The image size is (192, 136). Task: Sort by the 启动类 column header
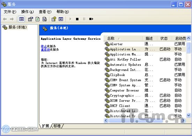pos(179,38)
